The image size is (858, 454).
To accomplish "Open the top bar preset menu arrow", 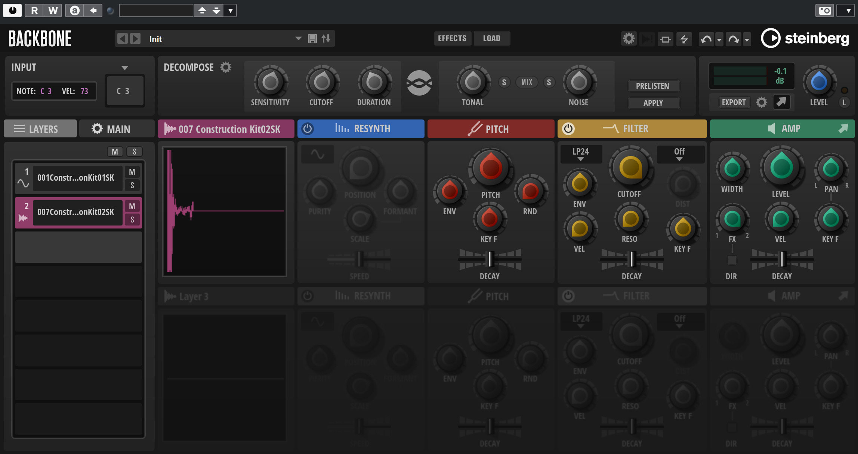I will tap(231, 10).
